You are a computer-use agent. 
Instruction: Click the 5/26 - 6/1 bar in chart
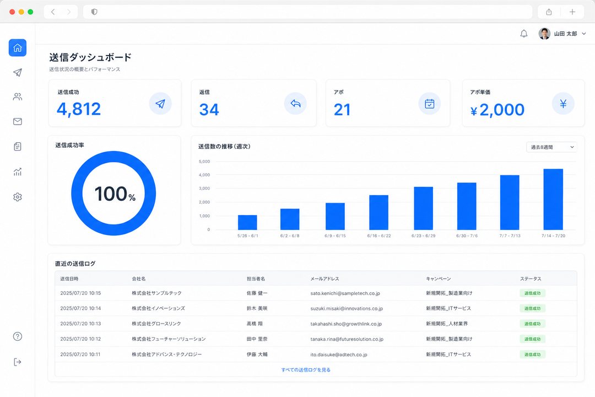coord(247,222)
